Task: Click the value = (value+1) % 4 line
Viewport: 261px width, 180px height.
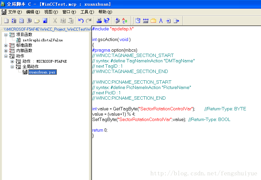Action: (x=114, y=114)
